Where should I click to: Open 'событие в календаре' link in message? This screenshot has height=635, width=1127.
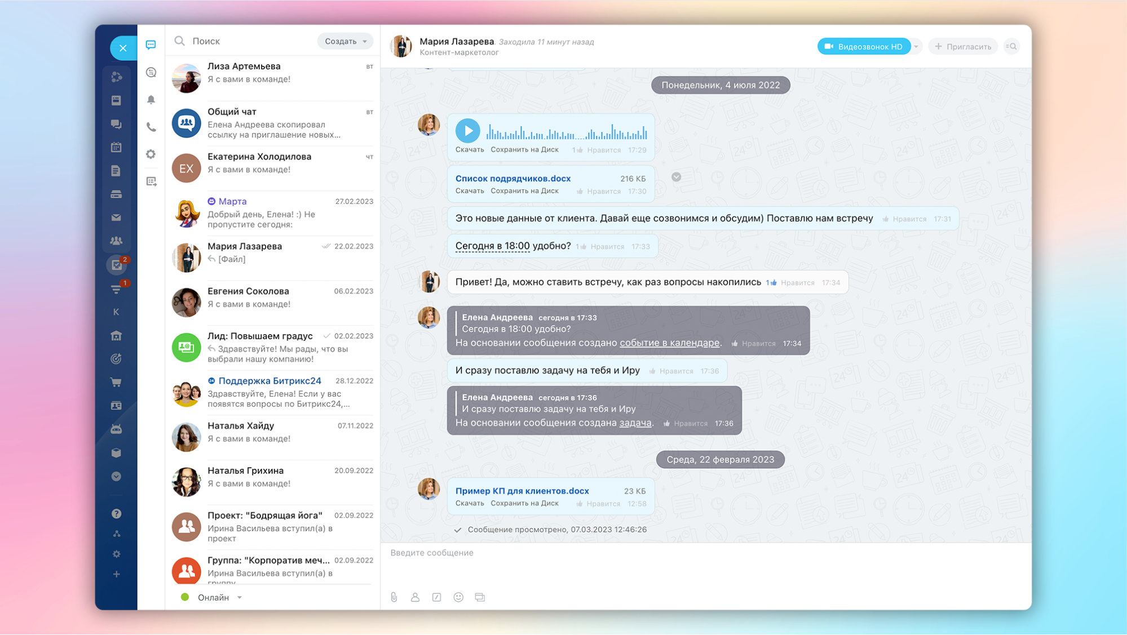(x=670, y=343)
